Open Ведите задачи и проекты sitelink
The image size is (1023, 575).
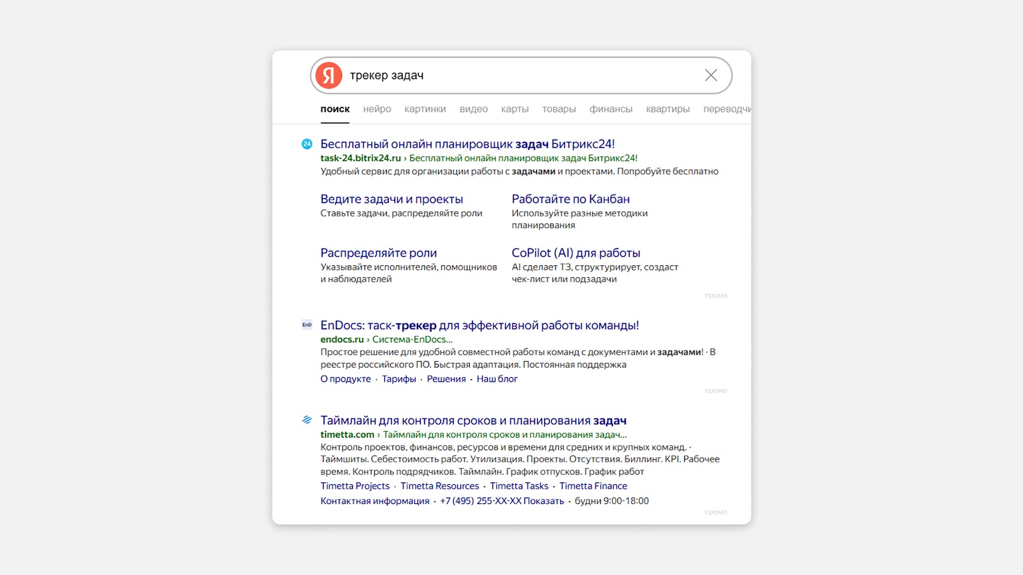[391, 199]
